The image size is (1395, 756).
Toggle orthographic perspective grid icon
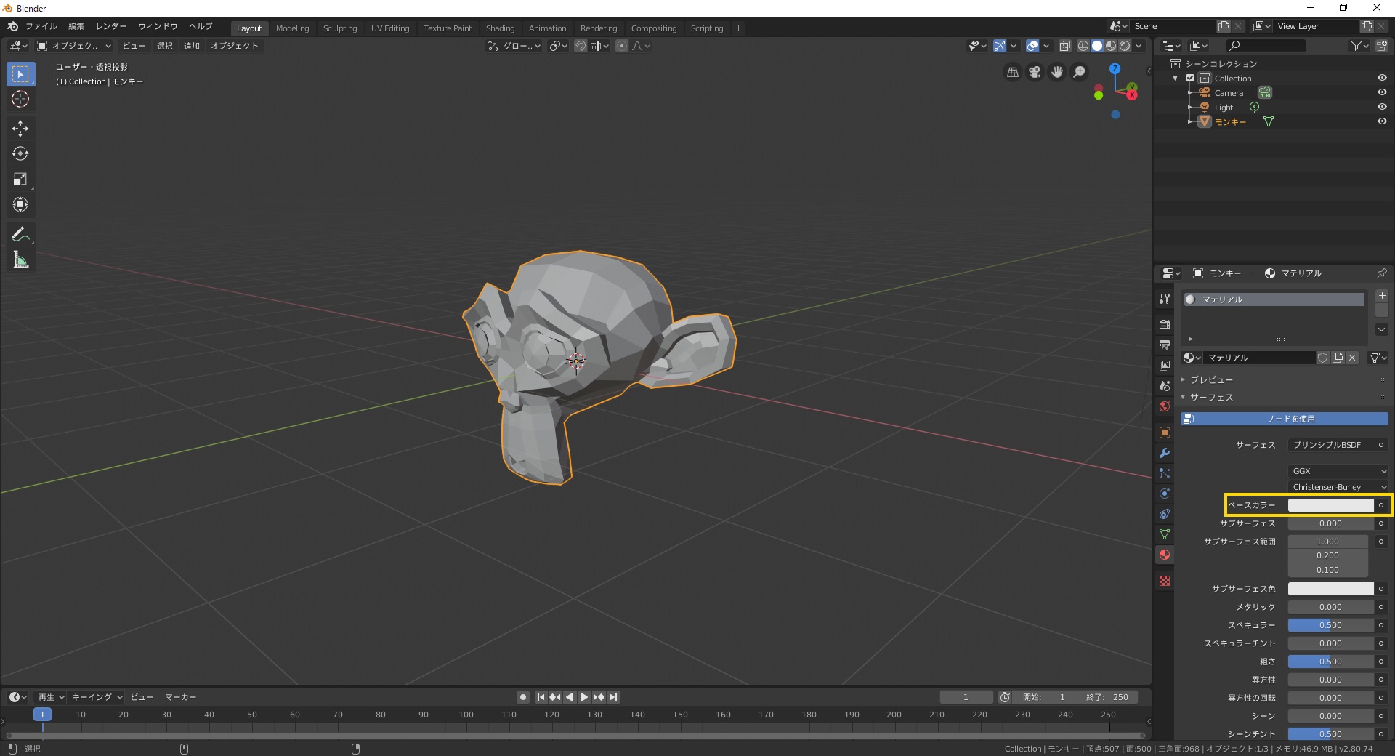tap(1012, 72)
